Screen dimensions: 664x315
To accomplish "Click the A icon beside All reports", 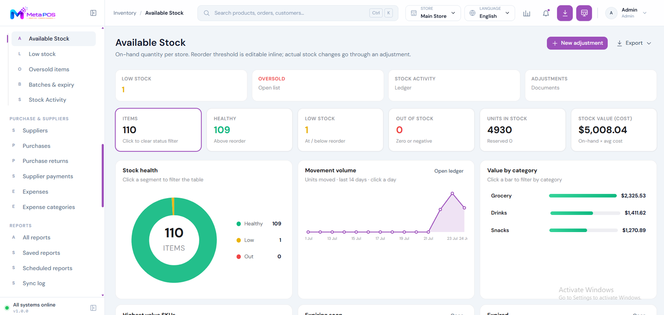I will (13, 237).
